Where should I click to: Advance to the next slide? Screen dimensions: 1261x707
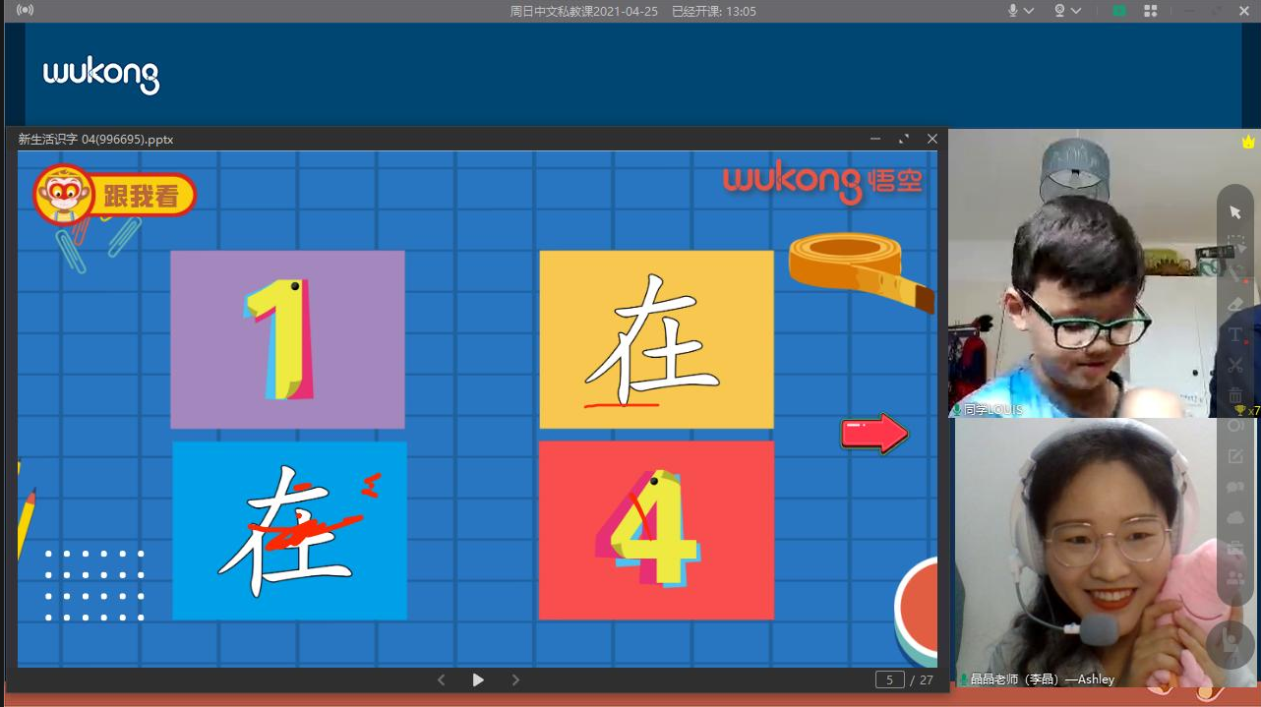(515, 679)
